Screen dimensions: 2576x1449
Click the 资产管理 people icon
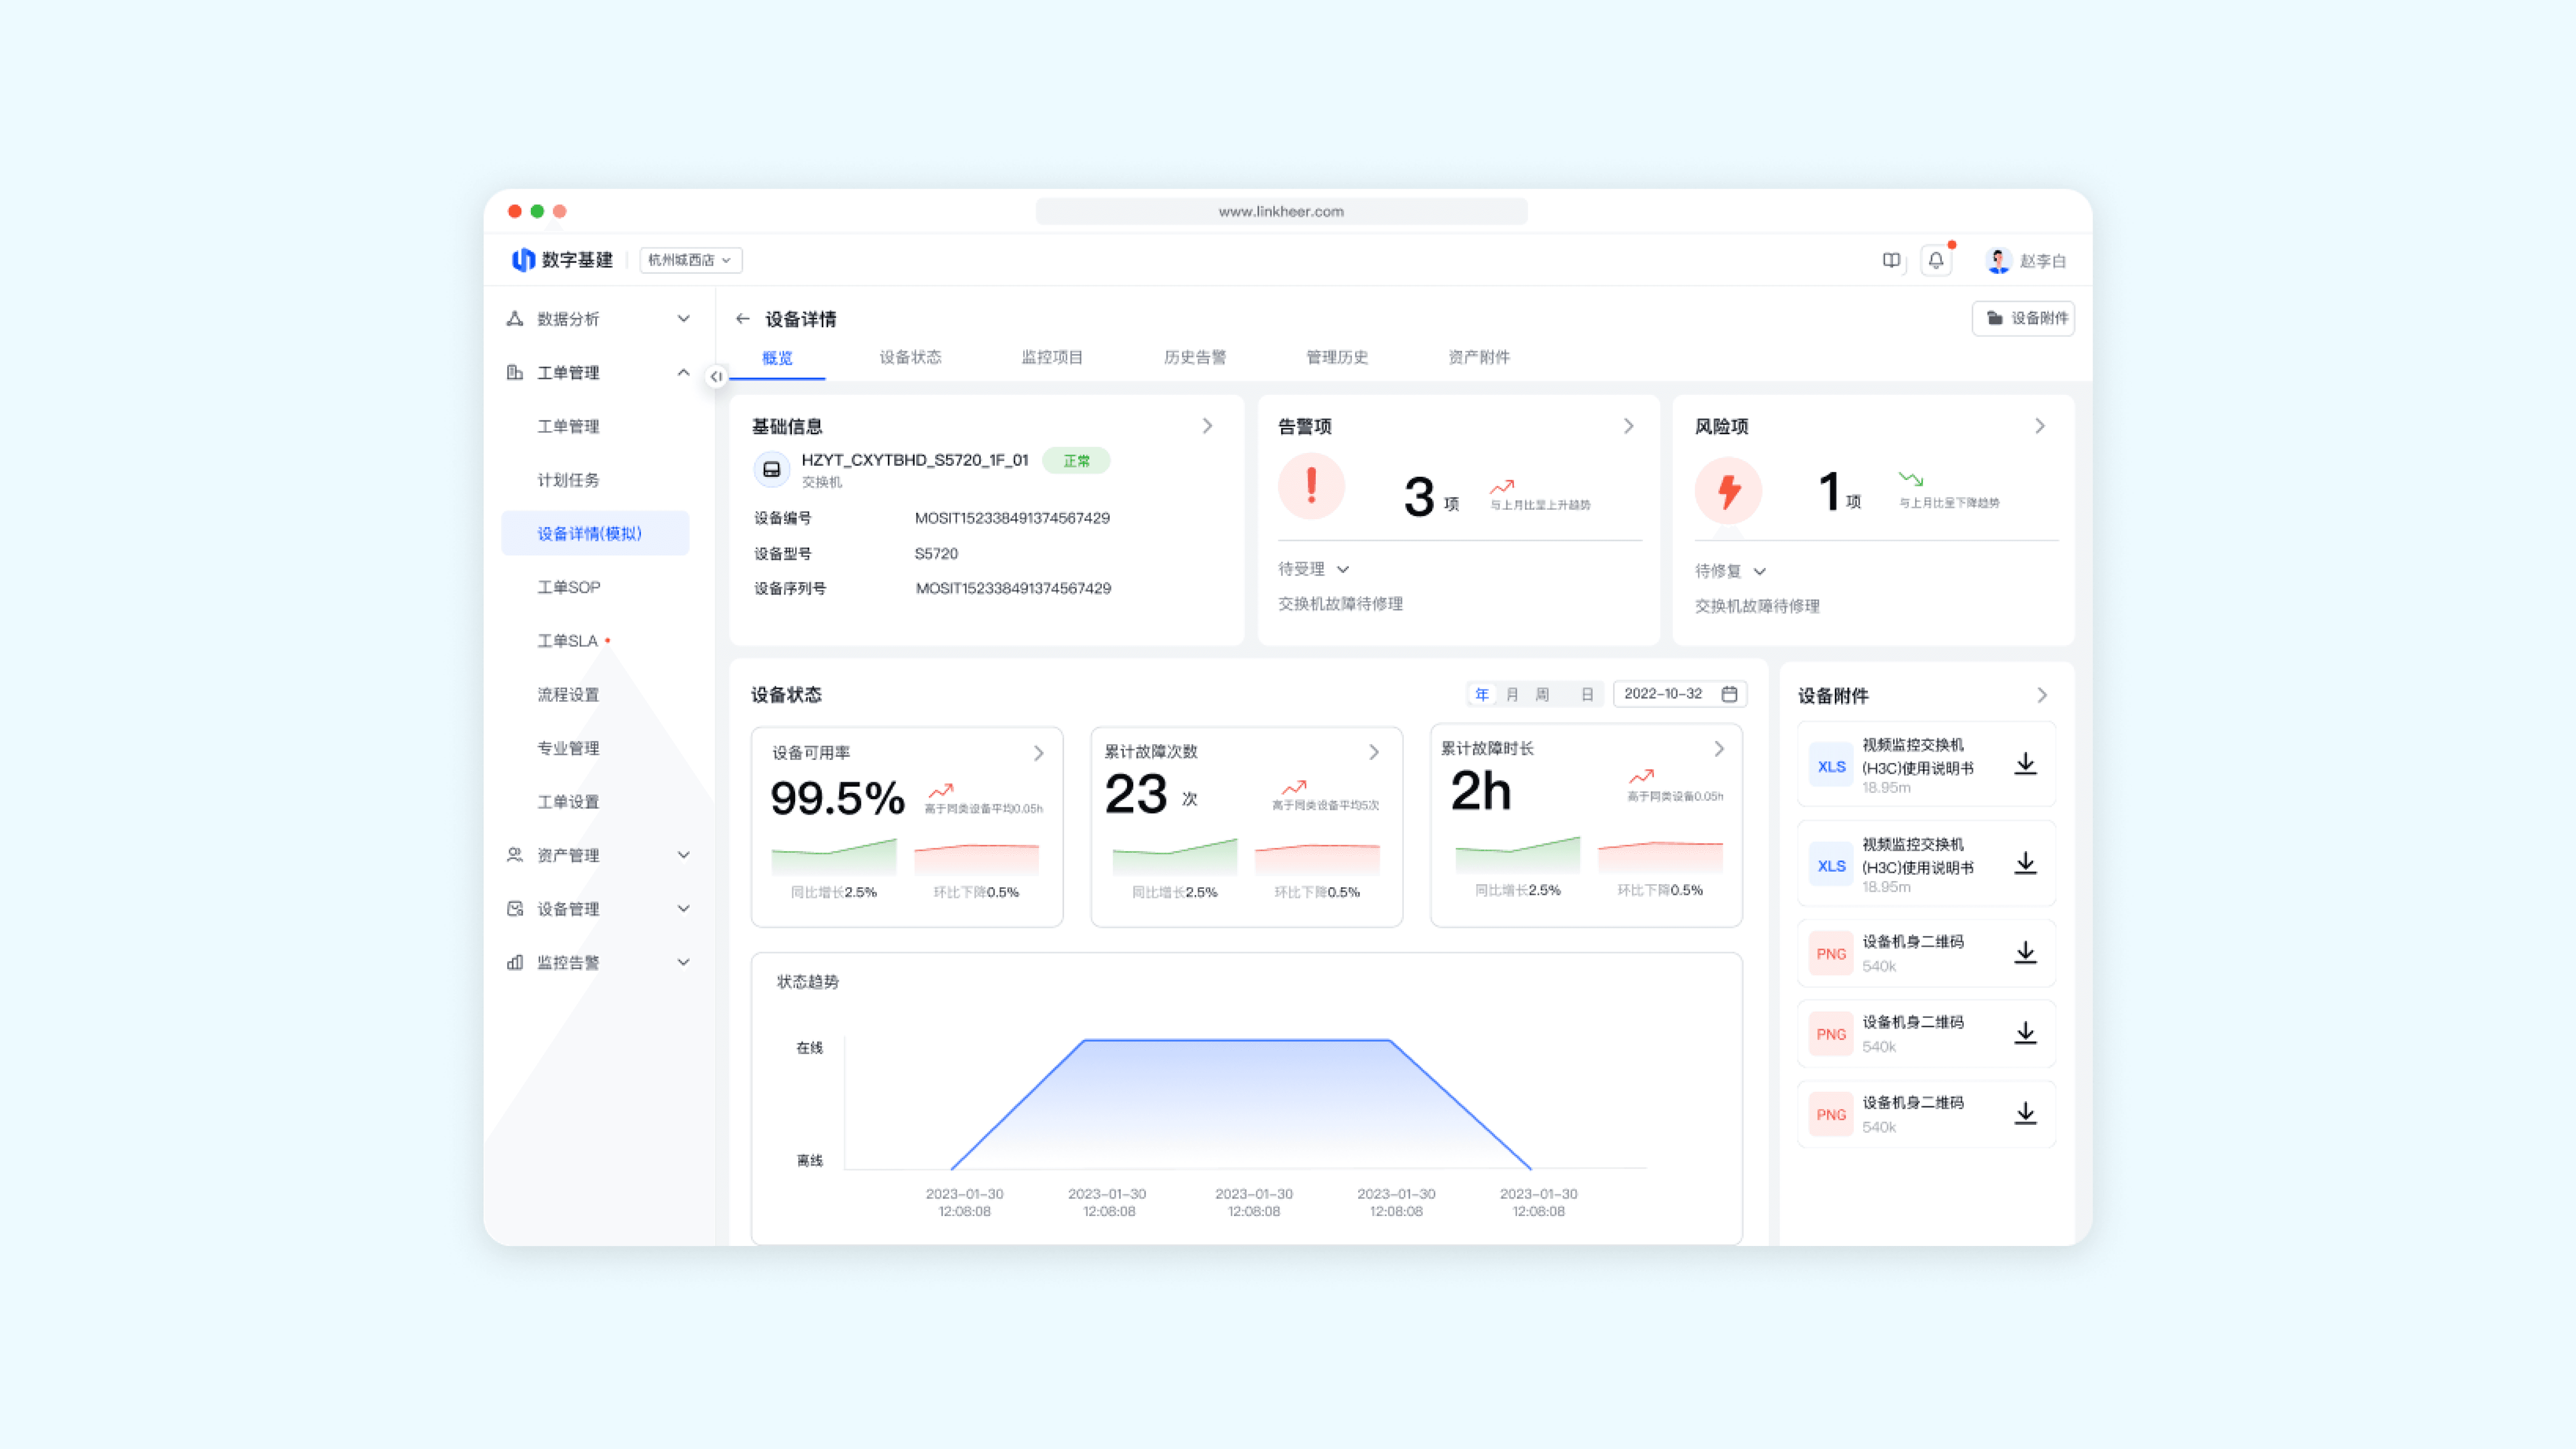tap(515, 855)
